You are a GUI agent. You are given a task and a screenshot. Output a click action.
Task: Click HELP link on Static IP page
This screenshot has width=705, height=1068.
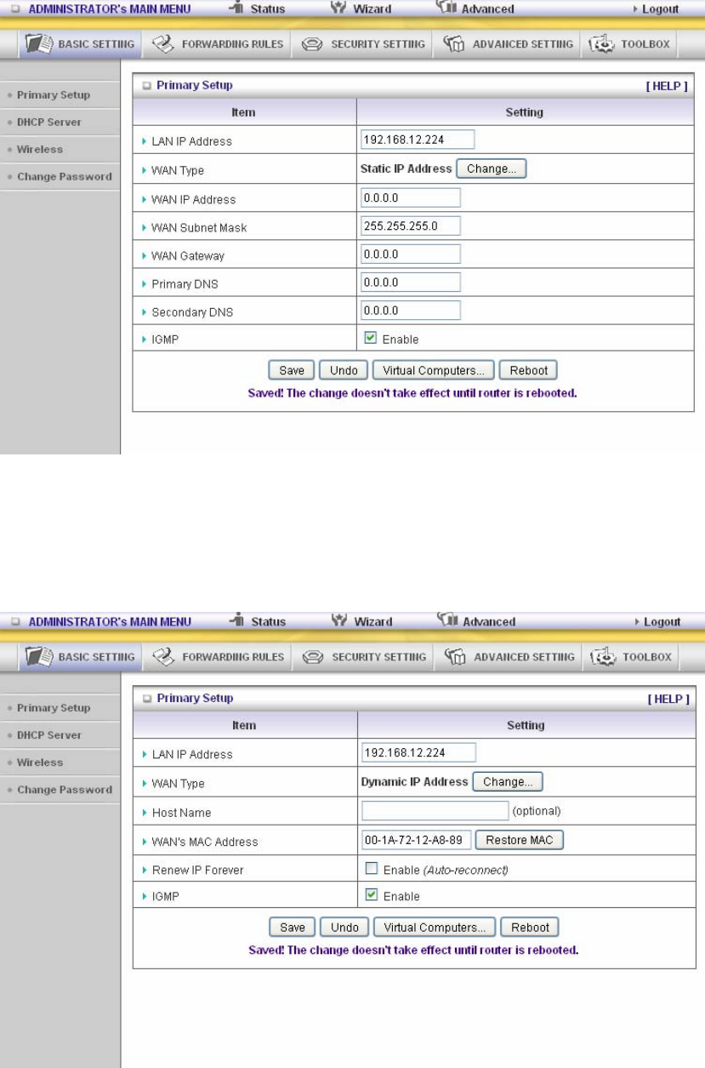pos(667,86)
